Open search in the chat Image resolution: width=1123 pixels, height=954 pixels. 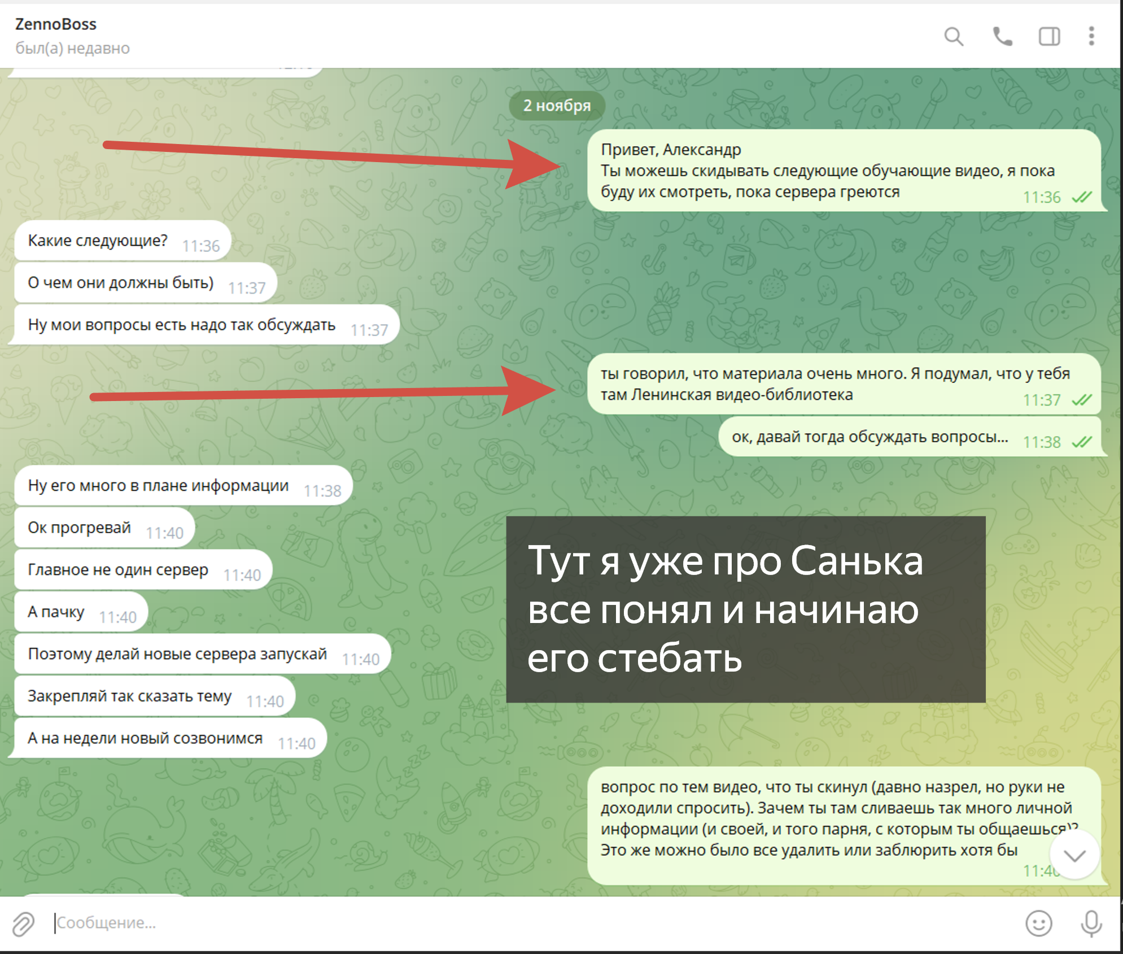click(953, 37)
